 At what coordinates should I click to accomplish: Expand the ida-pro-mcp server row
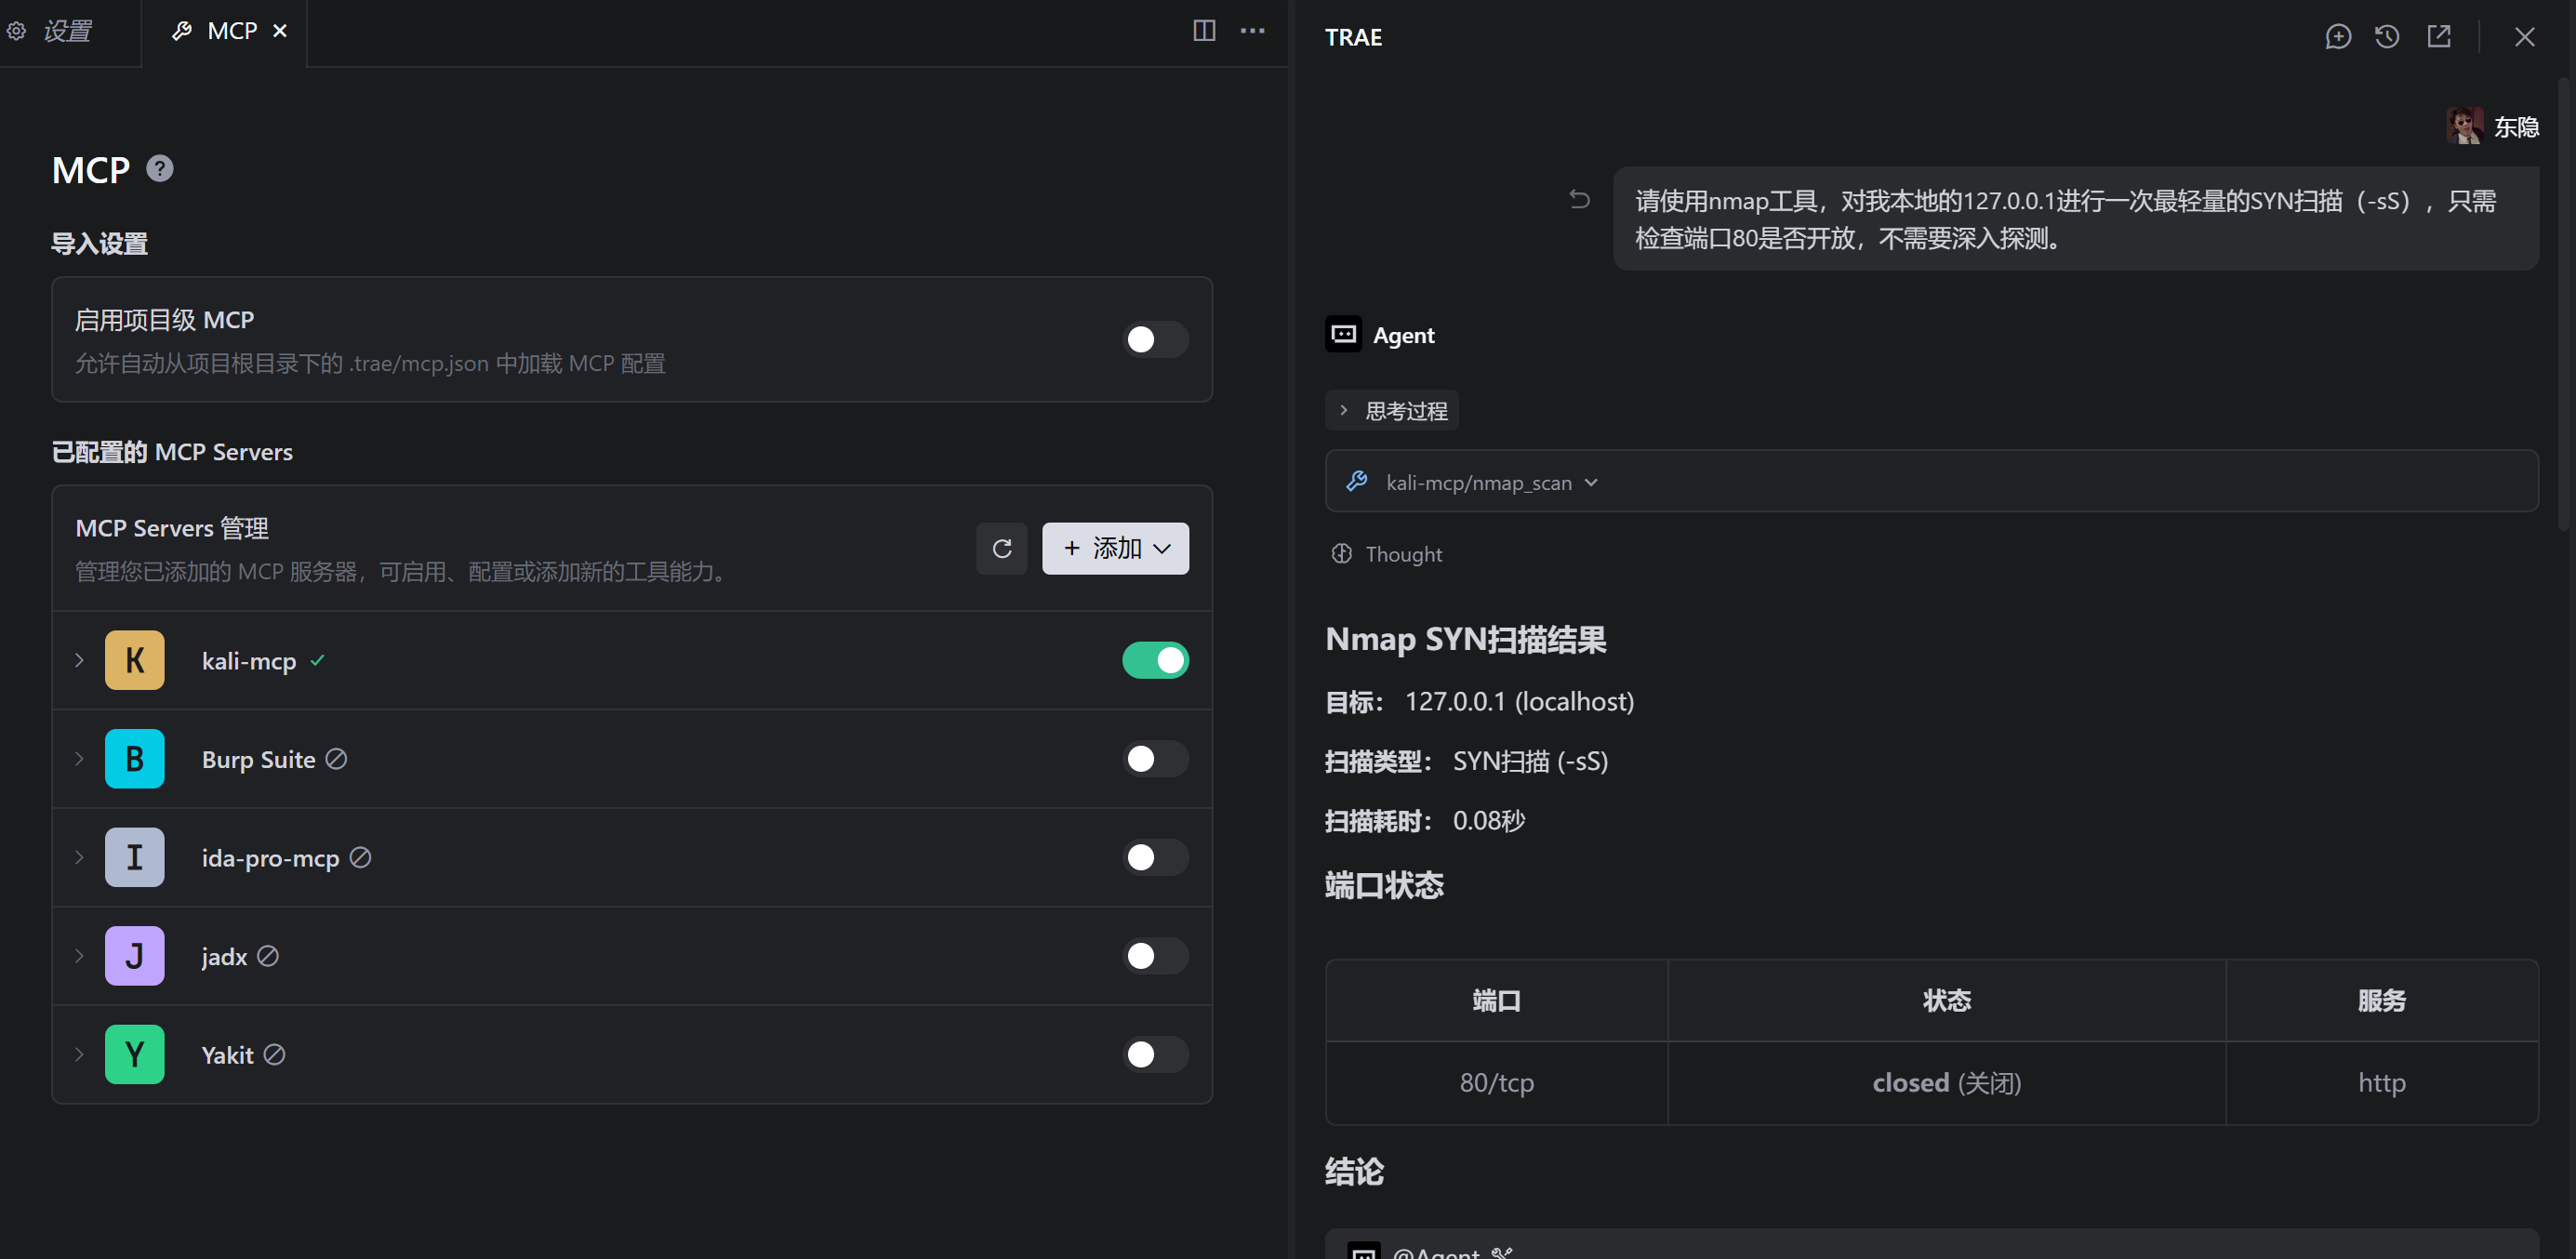(x=79, y=857)
